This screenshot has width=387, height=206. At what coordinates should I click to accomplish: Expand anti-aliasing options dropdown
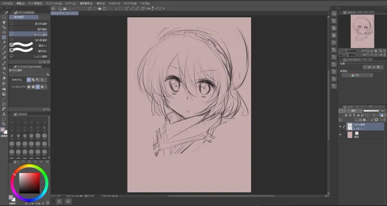coord(46,87)
